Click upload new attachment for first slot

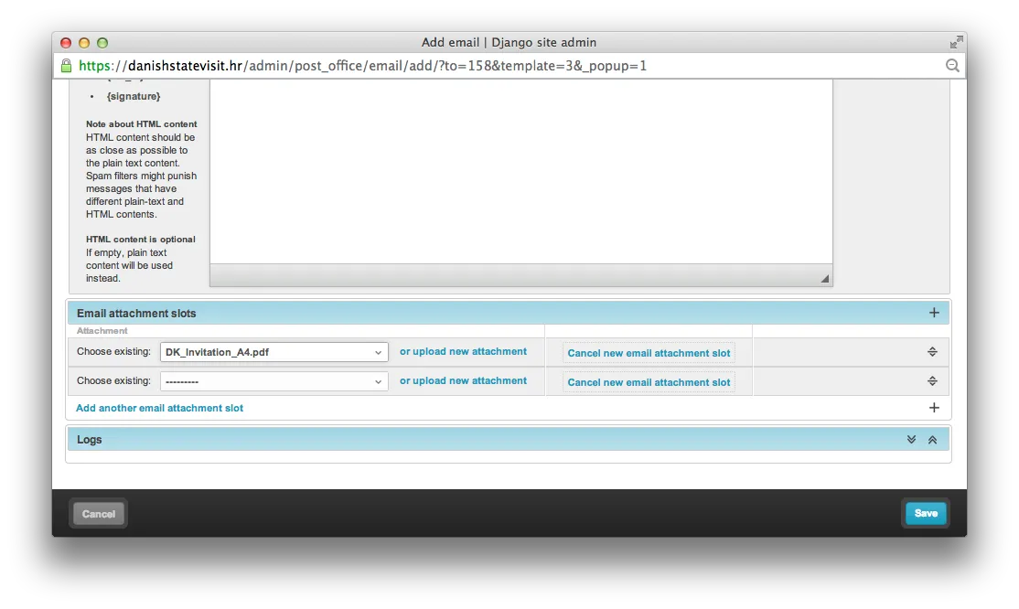[x=464, y=351]
